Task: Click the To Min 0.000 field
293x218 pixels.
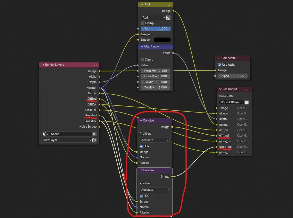Action: point(155,82)
